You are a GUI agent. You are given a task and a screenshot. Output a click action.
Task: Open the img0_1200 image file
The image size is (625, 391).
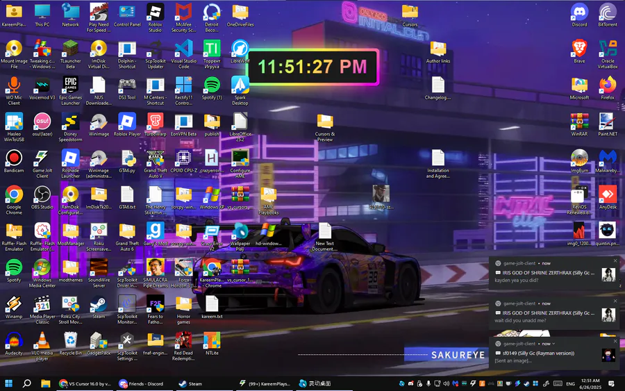coord(579,234)
